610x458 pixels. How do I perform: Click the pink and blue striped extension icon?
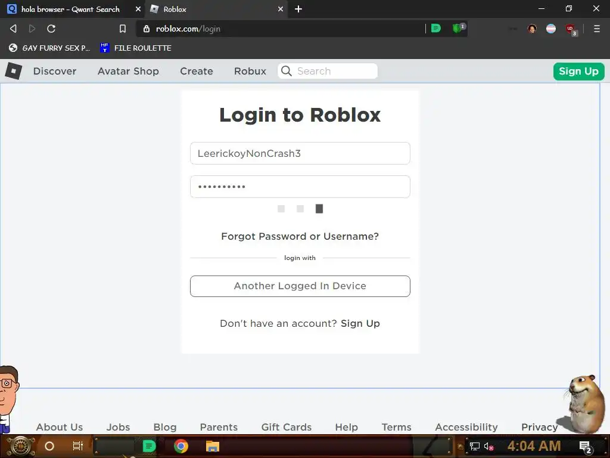point(551,29)
